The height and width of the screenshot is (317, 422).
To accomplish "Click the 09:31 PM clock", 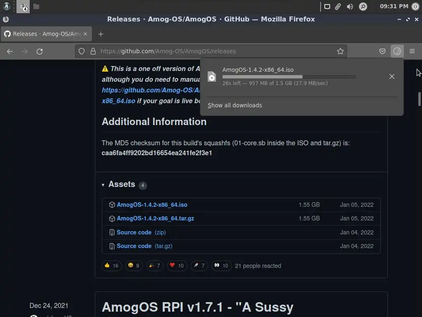I will pyautogui.click(x=394, y=6).
